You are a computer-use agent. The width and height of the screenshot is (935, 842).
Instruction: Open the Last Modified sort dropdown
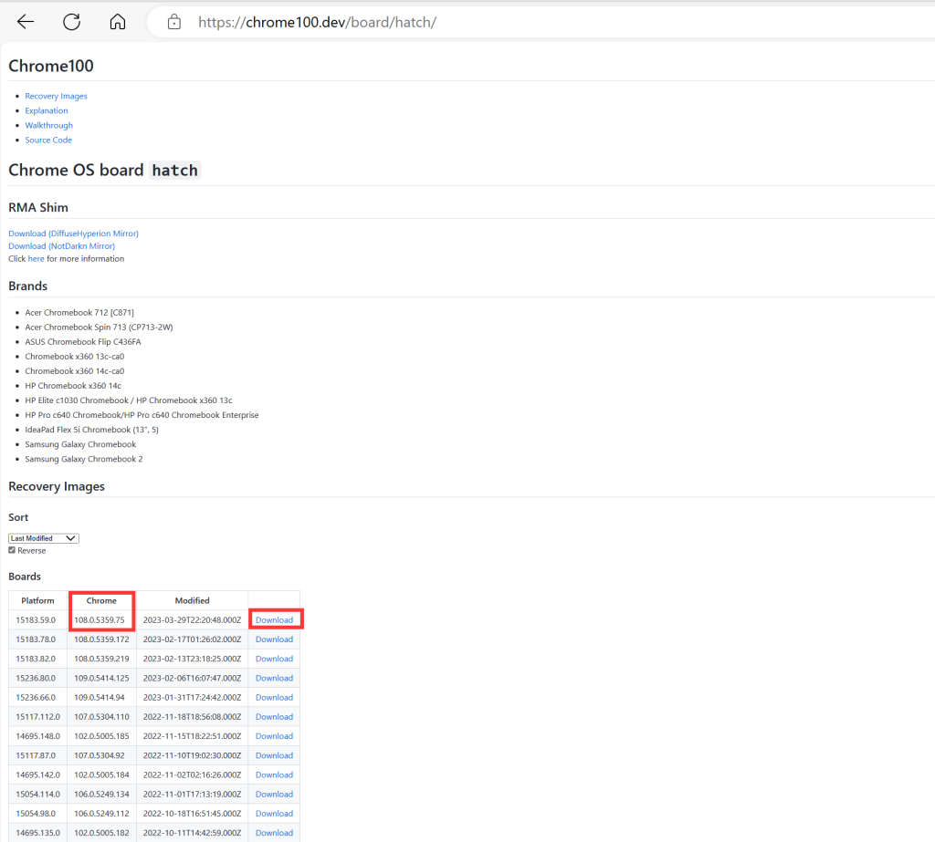click(x=44, y=538)
